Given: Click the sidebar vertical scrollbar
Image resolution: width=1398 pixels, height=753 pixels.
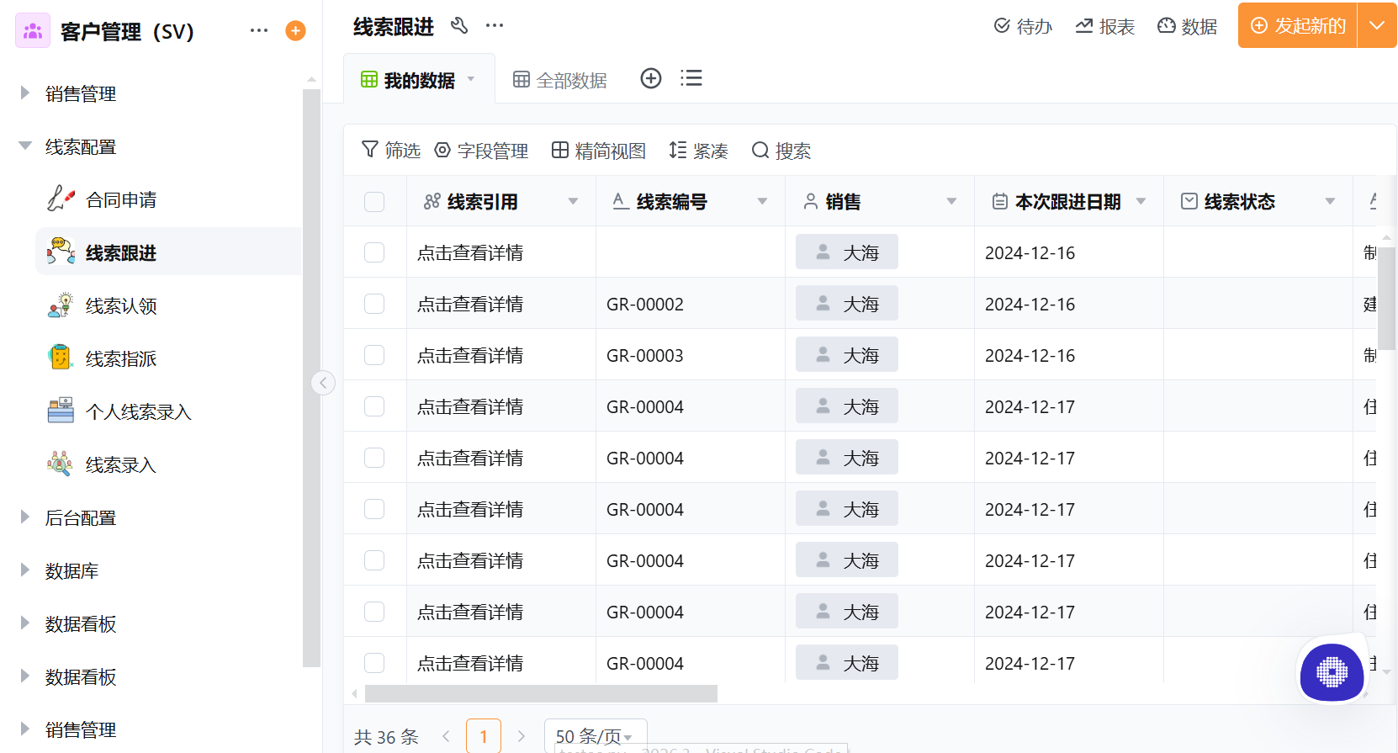Looking at the screenshot, I should point(311,379).
